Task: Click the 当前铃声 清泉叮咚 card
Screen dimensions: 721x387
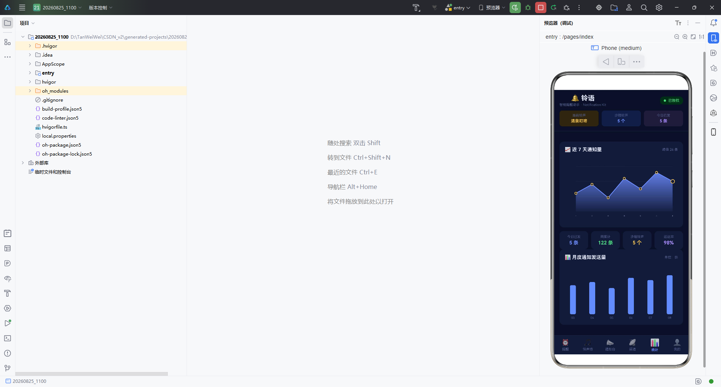Action: (x=579, y=118)
